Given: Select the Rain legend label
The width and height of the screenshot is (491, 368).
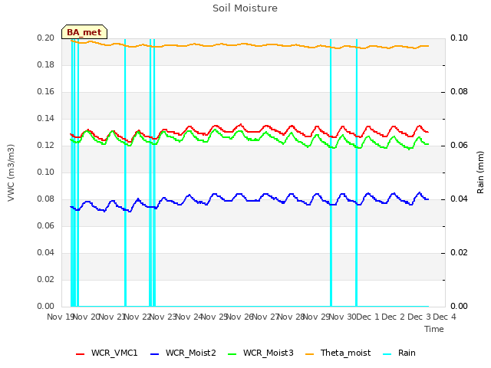Looking at the screenshot, I should pos(407,353).
